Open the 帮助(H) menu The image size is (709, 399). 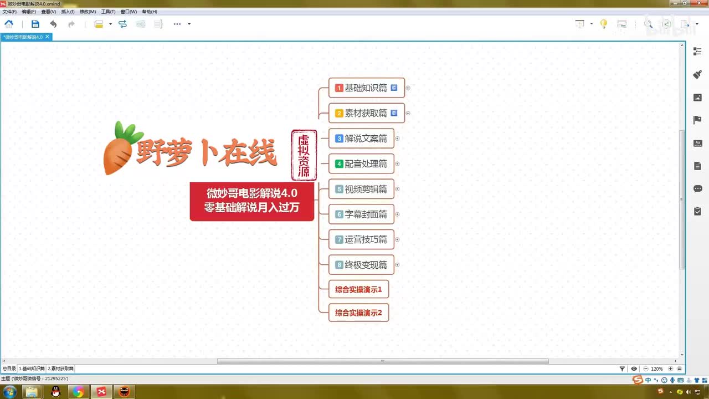coord(150,12)
